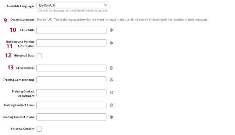This screenshot has height=135, width=235.
Task: Focus the Training Contact Department field
Action: pos(71,93)
